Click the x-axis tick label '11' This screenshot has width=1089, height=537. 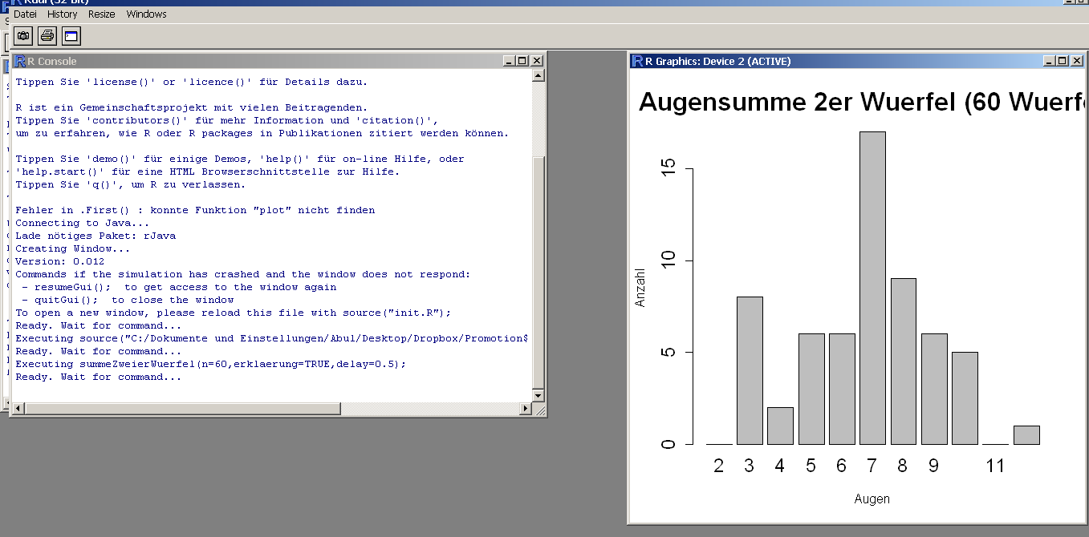995,466
